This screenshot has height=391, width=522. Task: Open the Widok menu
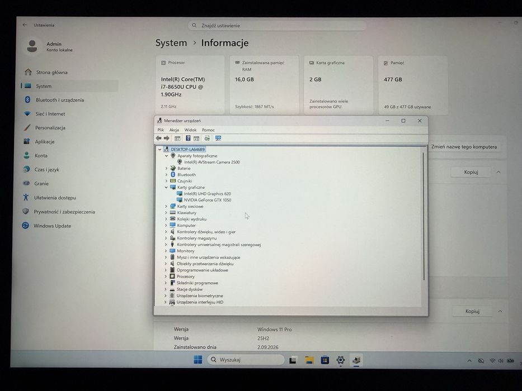[x=190, y=130]
